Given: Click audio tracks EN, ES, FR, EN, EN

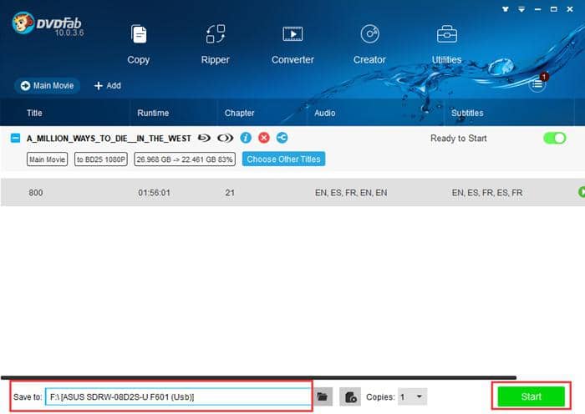Looking at the screenshot, I should [x=351, y=193].
